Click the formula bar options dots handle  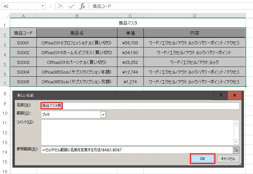click(50, 6)
